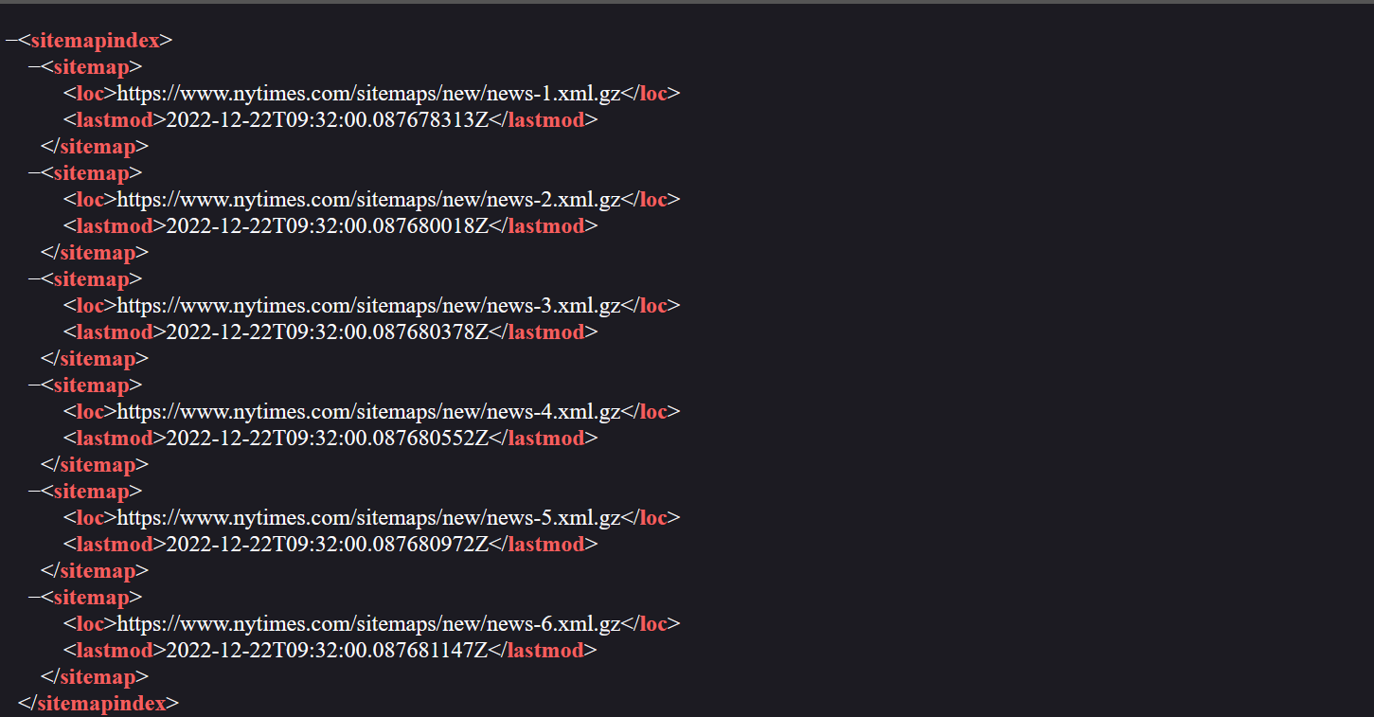Click the lastmod timestamp ending in 087680378Z
This screenshot has width=1374, height=717.
[327, 332]
